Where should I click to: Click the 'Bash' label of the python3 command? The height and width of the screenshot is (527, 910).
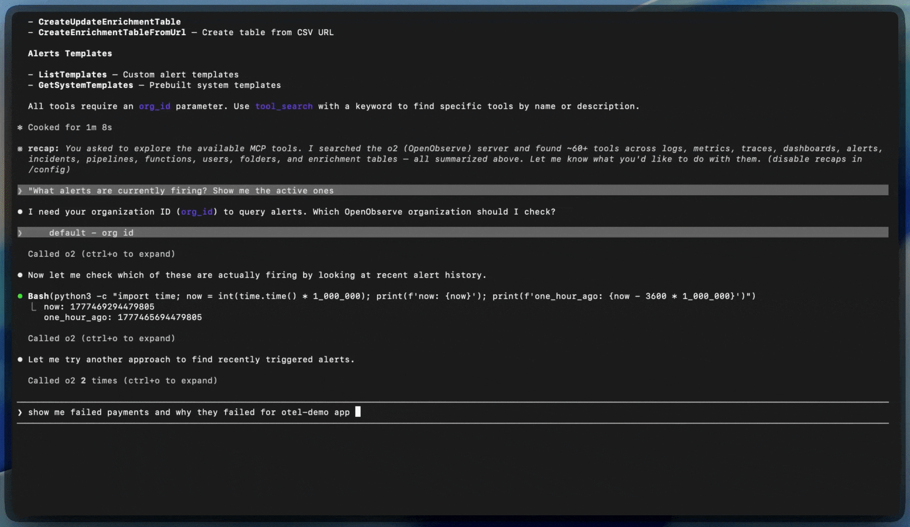[x=39, y=296]
